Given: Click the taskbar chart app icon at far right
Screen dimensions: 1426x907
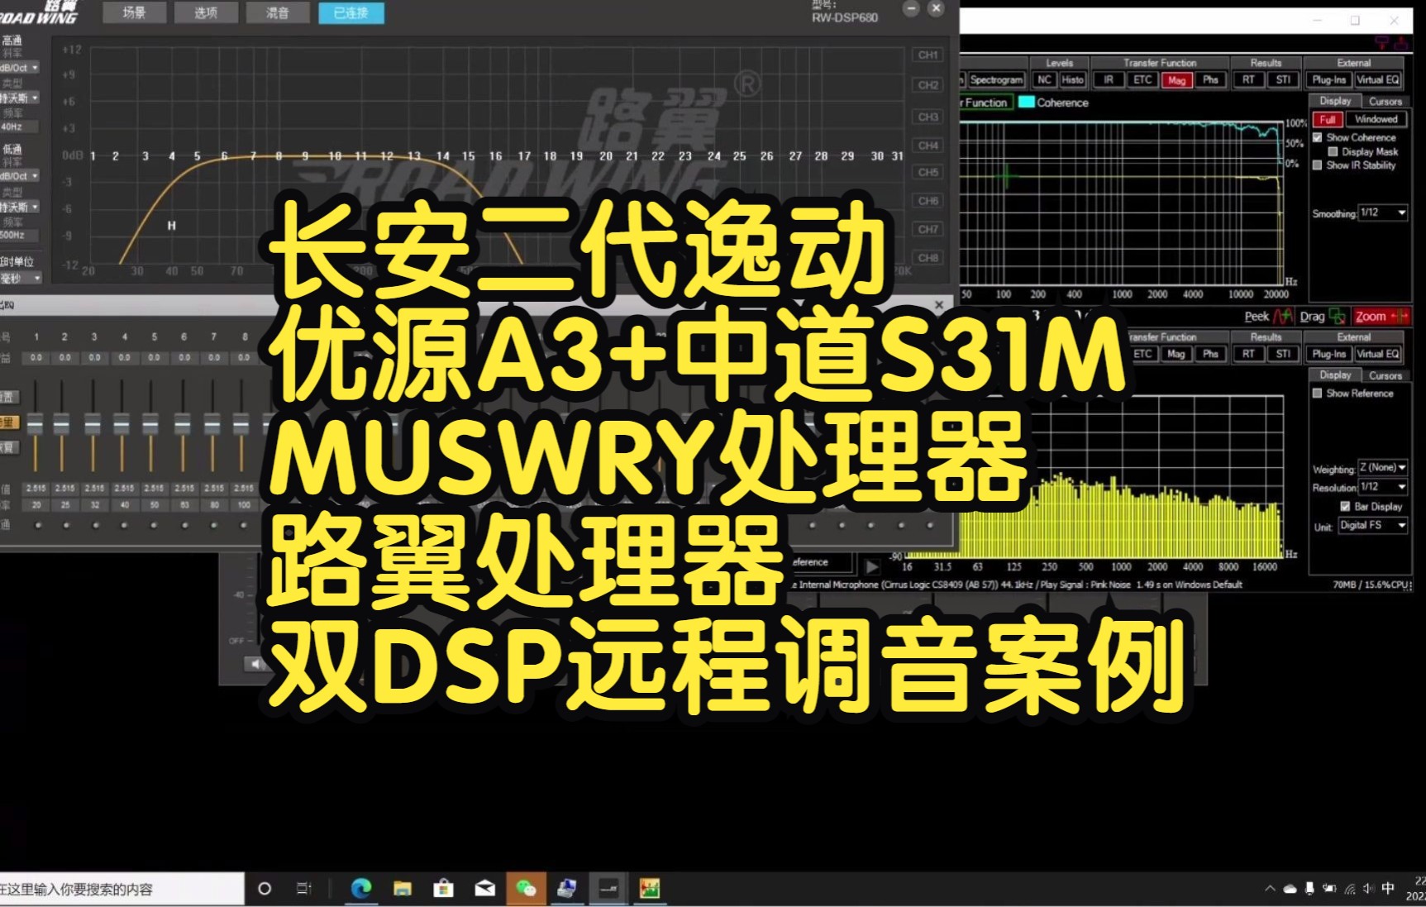Looking at the screenshot, I should tap(650, 889).
